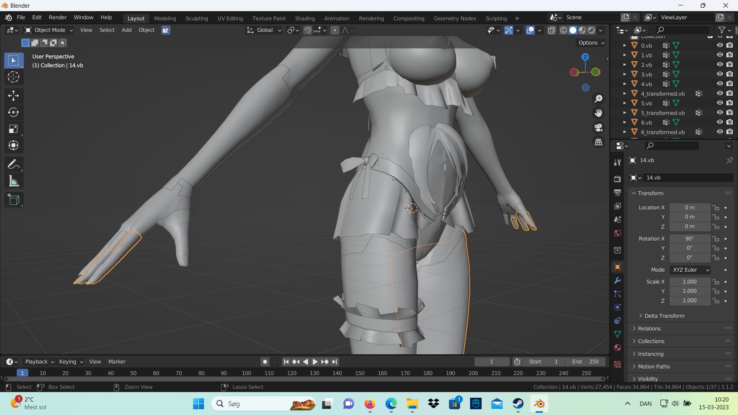This screenshot has height=415, width=738.
Task: Jump to the timeline end frame
Action: click(335, 362)
